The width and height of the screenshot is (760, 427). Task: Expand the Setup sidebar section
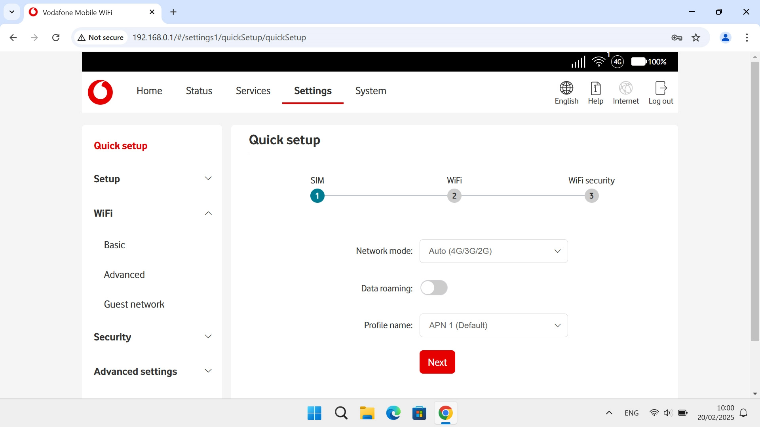[x=152, y=179]
